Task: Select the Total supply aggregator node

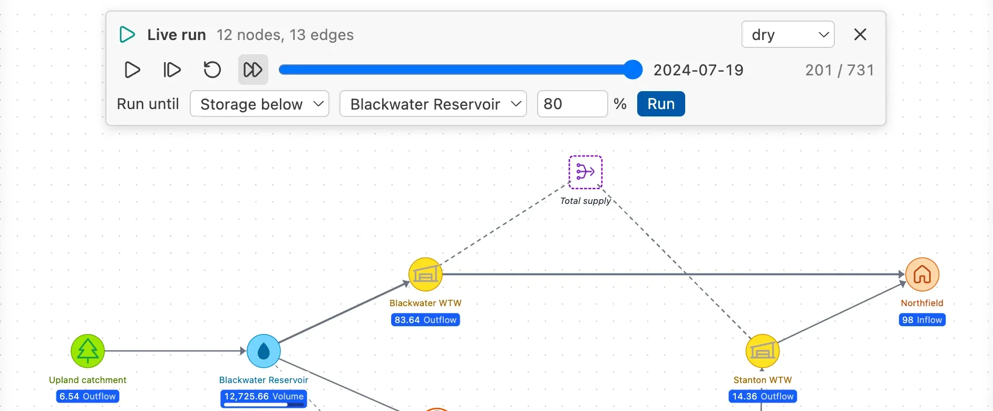Action: coord(586,172)
